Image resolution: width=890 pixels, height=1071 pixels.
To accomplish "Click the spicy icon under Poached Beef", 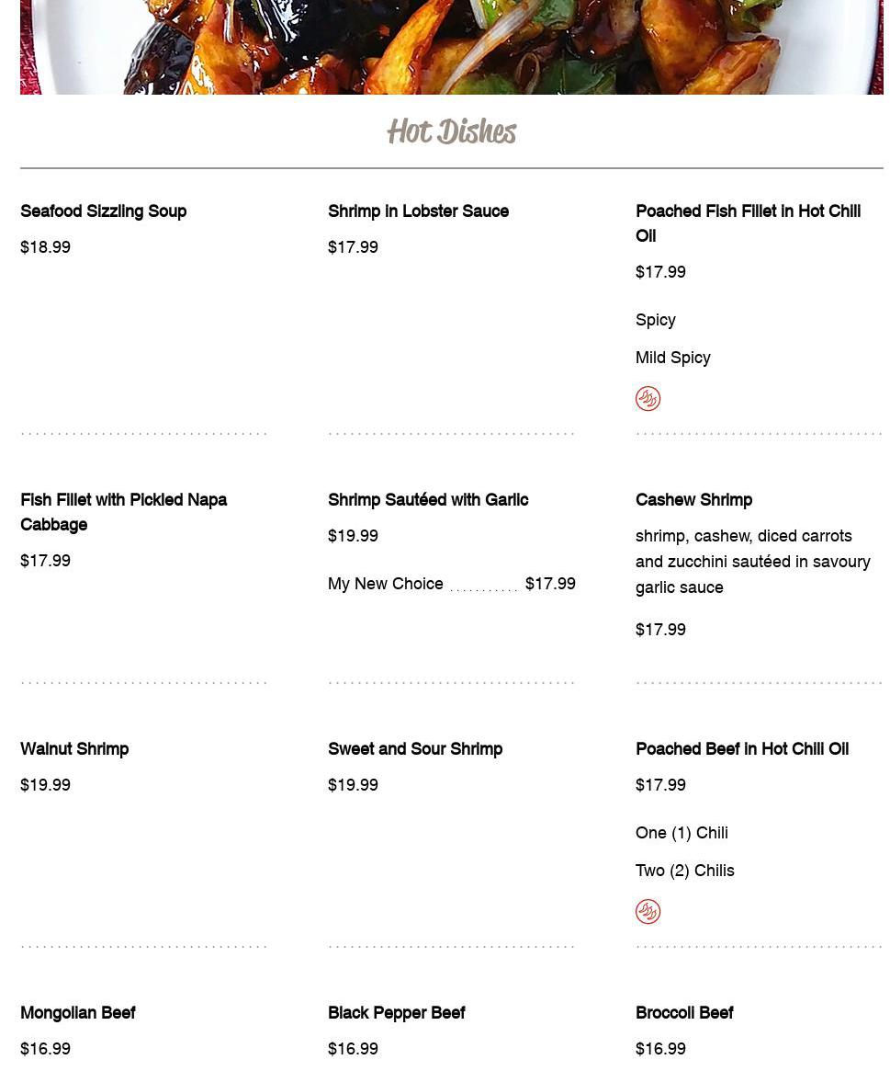I will point(648,911).
